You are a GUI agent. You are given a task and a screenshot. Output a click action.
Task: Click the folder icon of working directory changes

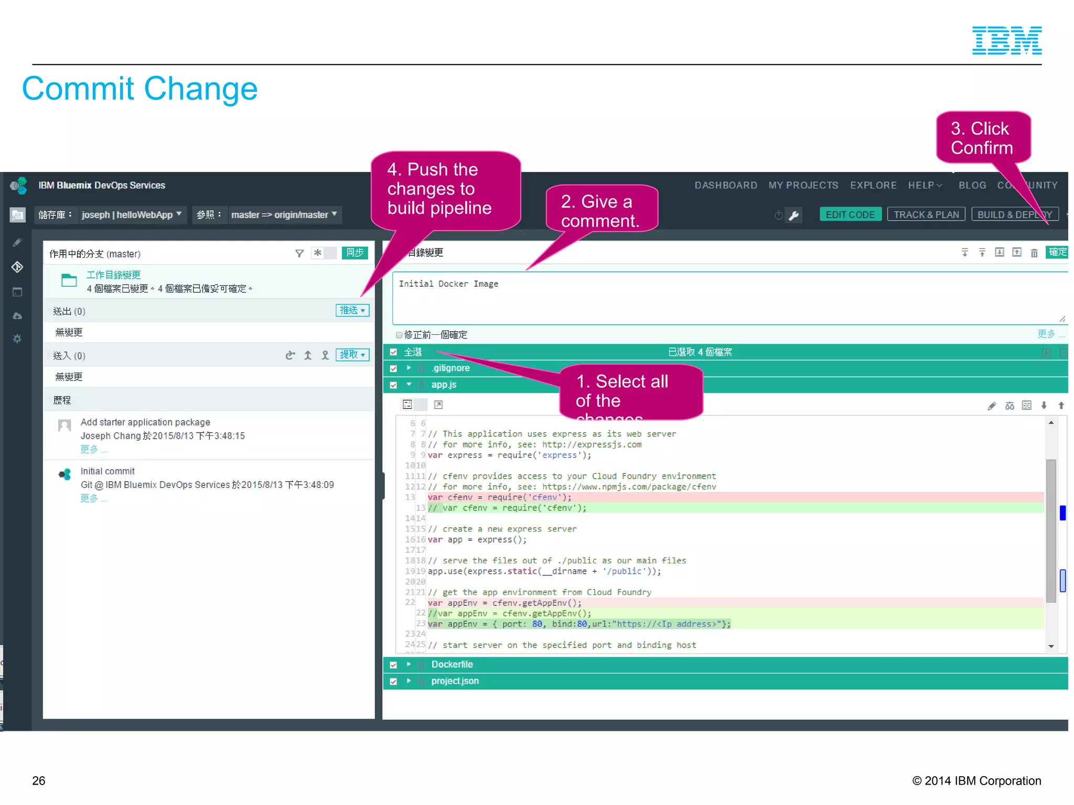click(x=69, y=281)
